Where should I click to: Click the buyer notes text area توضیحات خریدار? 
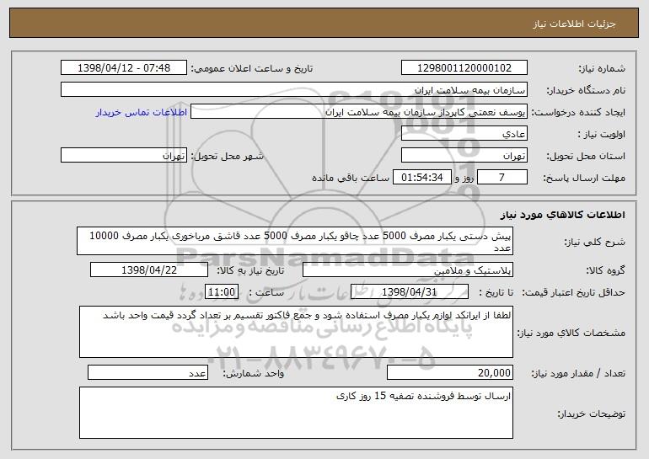click(x=296, y=413)
